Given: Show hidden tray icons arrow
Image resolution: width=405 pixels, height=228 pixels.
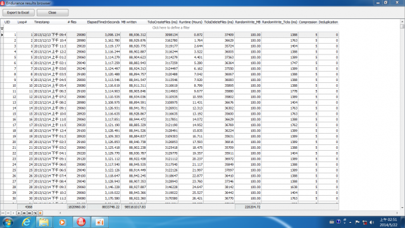Looking at the screenshot, I should click(x=351, y=222).
